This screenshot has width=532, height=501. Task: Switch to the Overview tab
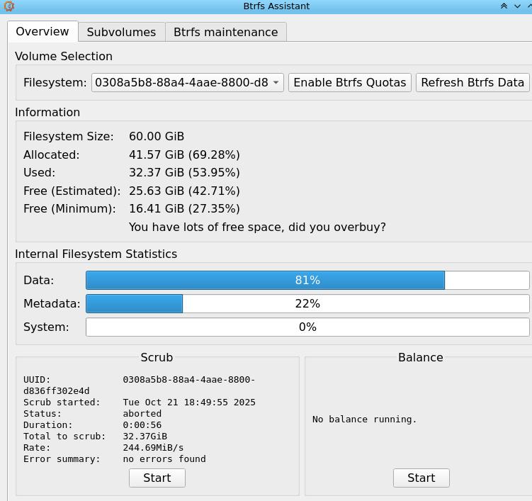(x=43, y=32)
